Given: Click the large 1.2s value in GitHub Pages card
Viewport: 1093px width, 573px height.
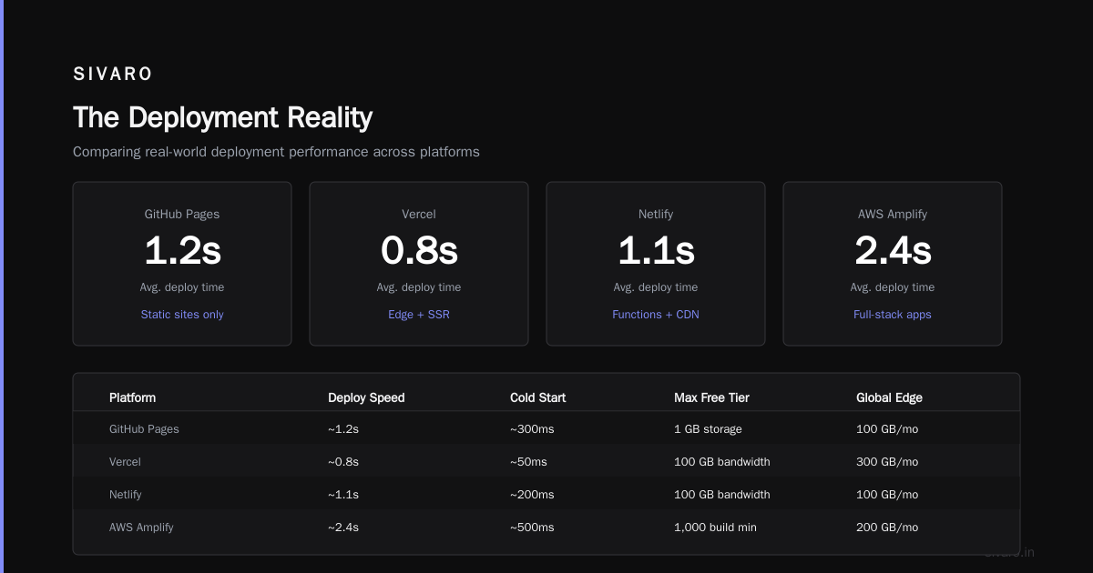Looking at the screenshot, I should tap(182, 251).
